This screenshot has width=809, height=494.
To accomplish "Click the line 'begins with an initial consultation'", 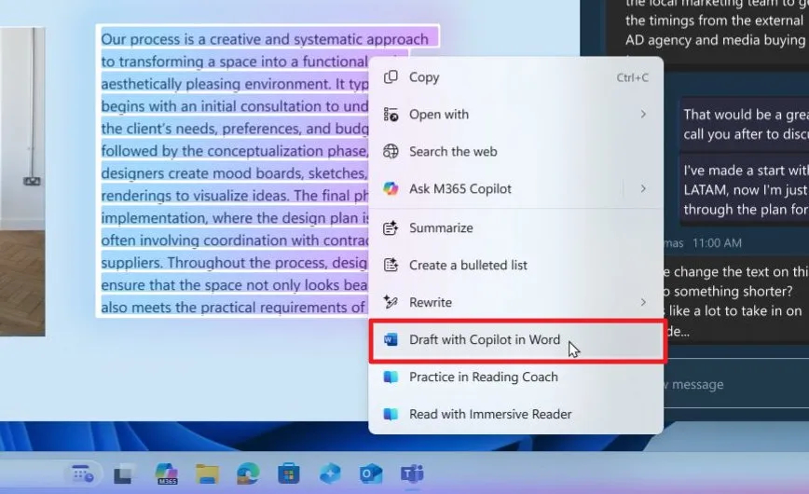I will pos(235,106).
